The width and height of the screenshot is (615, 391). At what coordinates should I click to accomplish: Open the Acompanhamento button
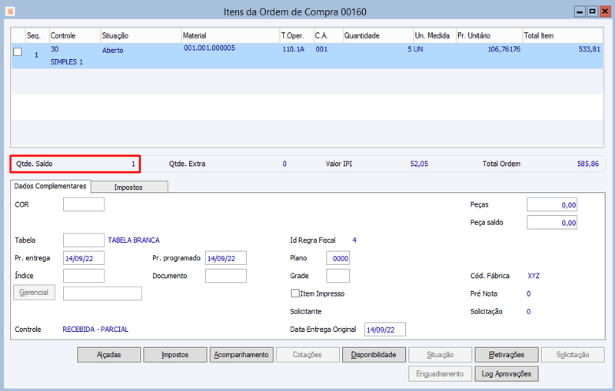[x=241, y=355]
